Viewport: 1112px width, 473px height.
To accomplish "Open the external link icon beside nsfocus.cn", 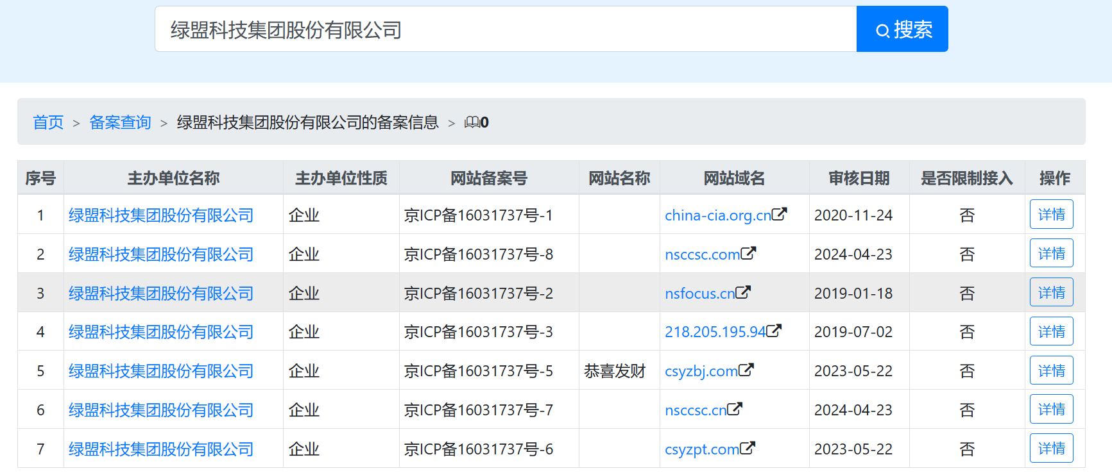I will (x=743, y=292).
